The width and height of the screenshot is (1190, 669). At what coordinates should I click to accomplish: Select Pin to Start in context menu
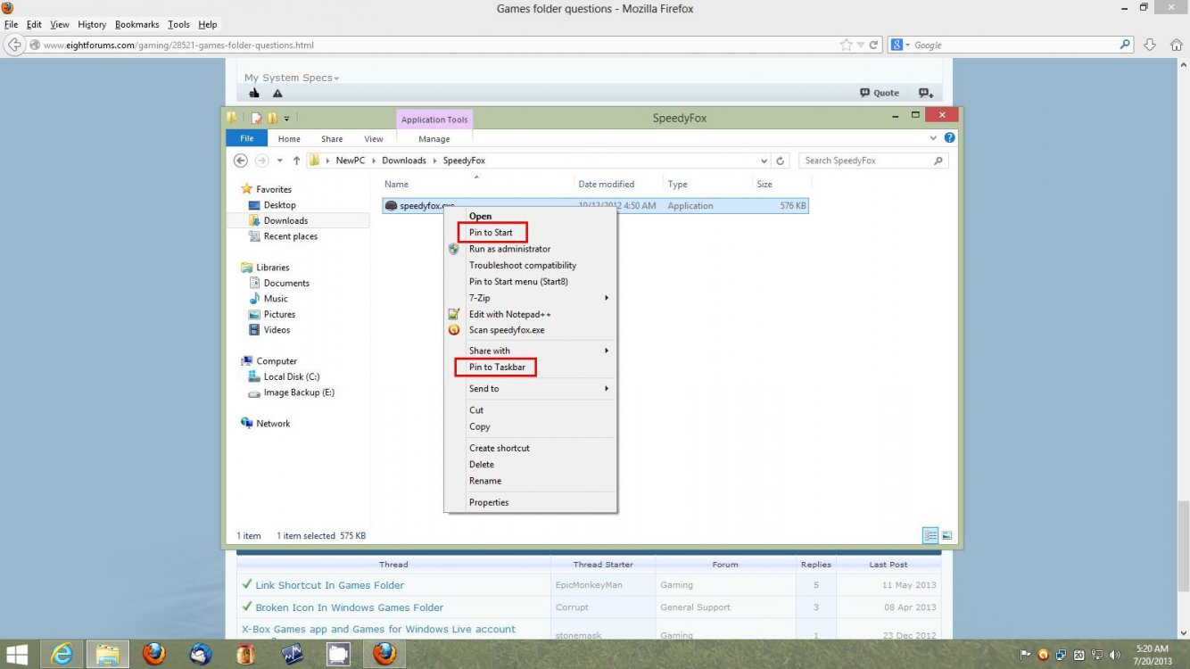pos(491,233)
